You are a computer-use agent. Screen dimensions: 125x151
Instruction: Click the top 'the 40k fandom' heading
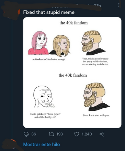click(73, 23)
